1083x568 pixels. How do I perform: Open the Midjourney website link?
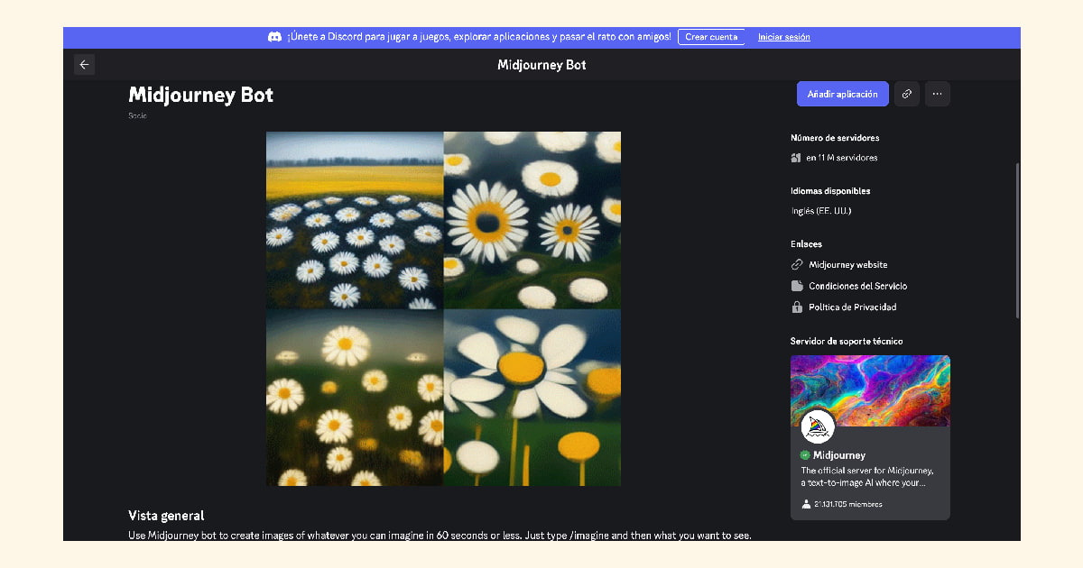pos(848,265)
